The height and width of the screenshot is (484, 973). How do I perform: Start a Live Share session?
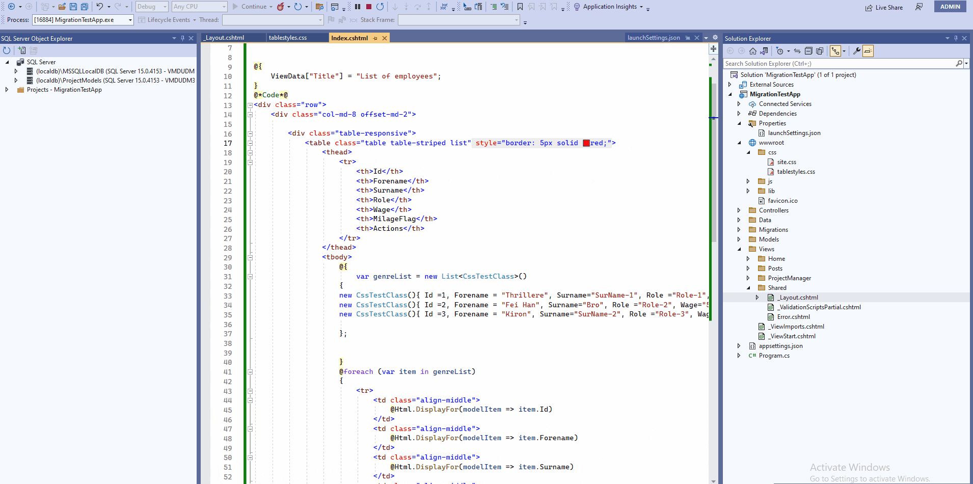(x=885, y=7)
